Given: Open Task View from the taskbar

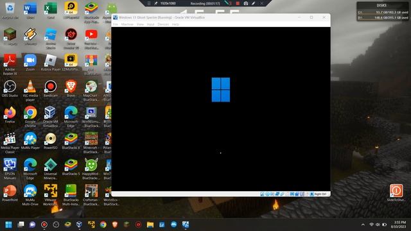Looking at the screenshot, I should pyautogui.click(x=21, y=225).
